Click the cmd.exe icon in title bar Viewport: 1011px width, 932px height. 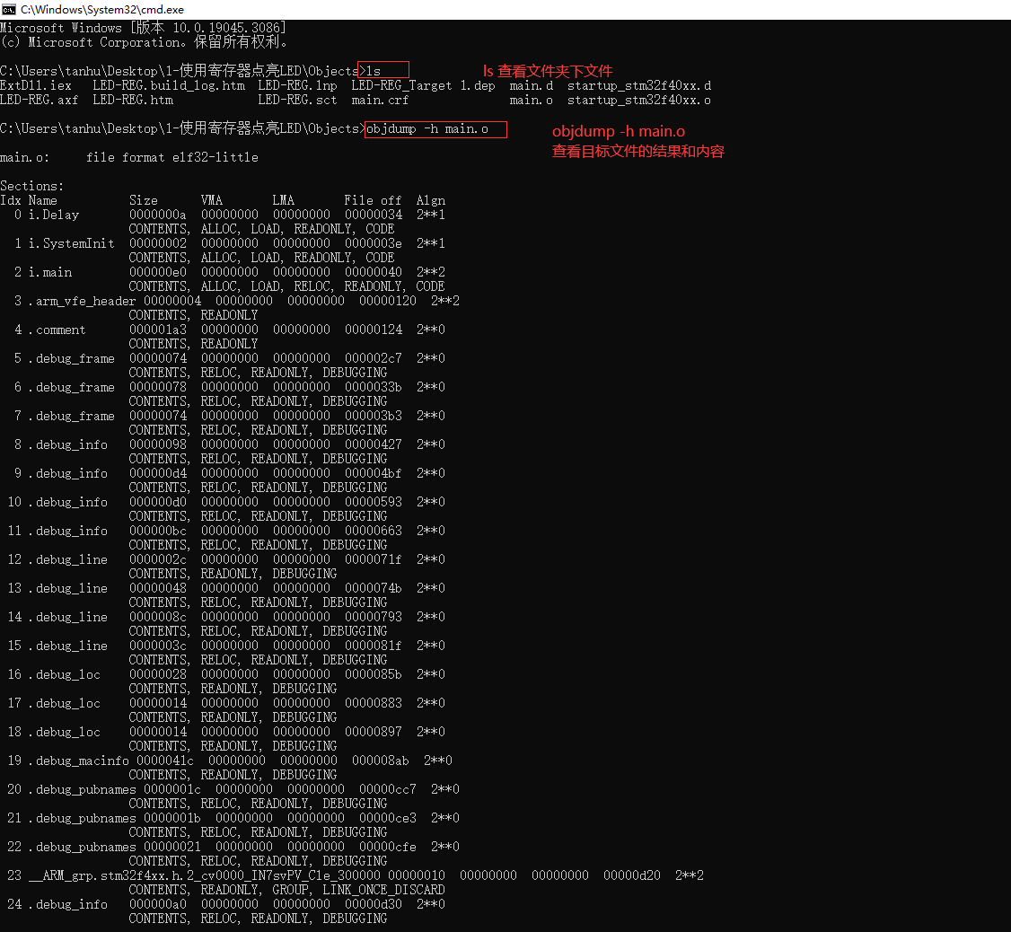(8, 9)
